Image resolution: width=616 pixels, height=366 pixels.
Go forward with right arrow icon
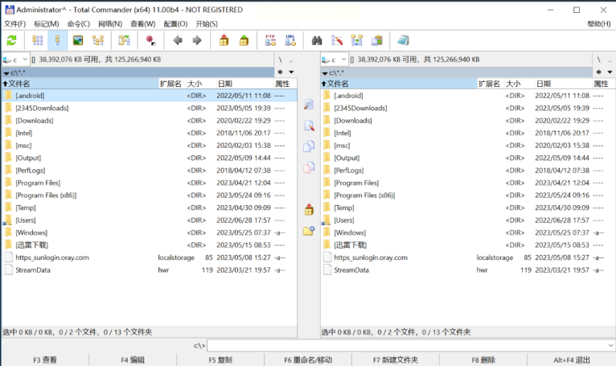(x=197, y=40)
